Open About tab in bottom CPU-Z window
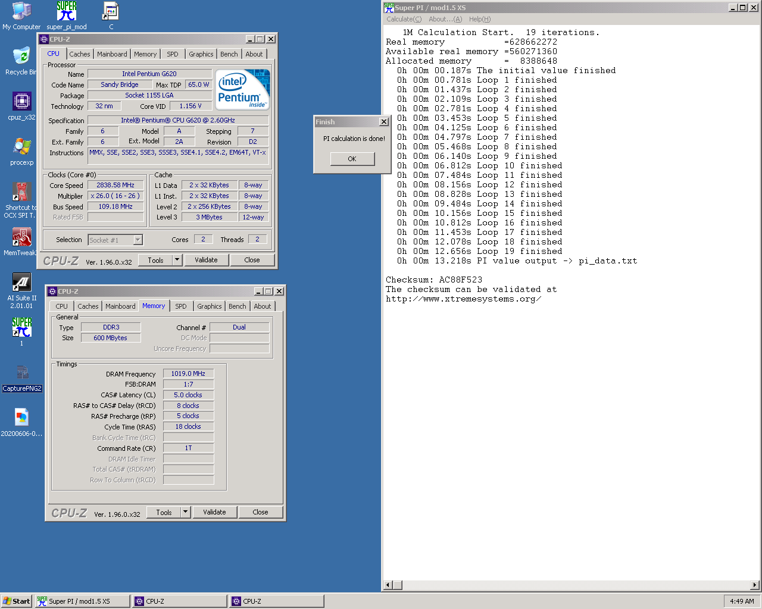 pyautogui.click(x=263, y=306)
